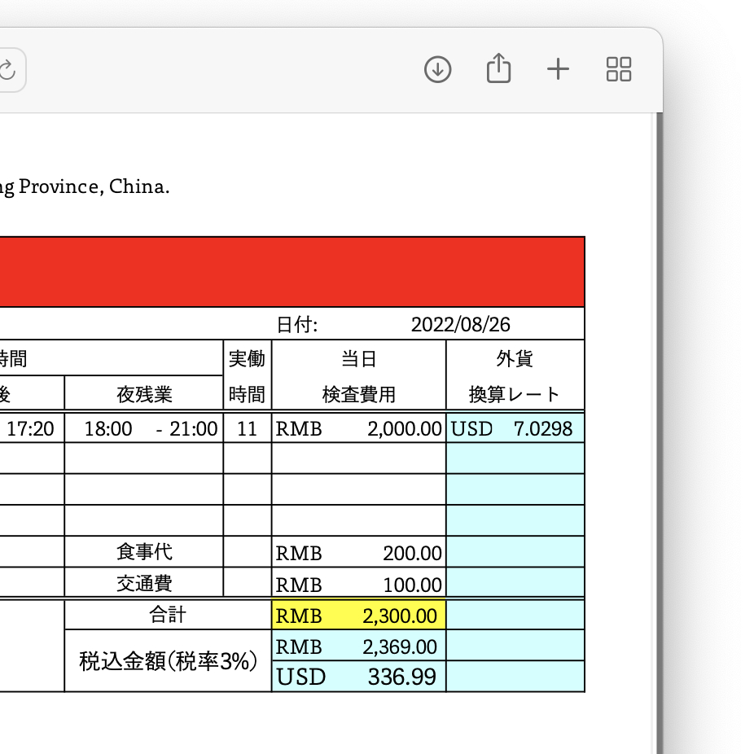Image resolution: width=754 pixels, height=754 pixels.
Task: Click the 交通費 row label
Action: pyautogui.click(x=144, y=583)
